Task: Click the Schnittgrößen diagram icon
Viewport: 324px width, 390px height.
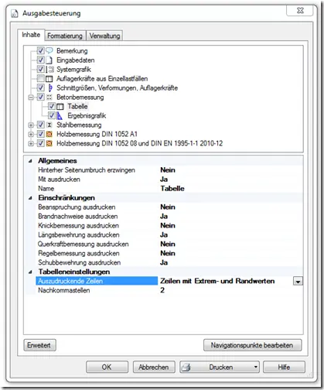Action: [50, 88]
